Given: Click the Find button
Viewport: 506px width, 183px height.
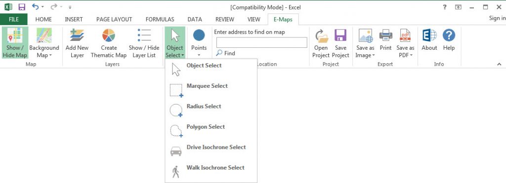Looking at the screenshot, I should [225, 53].
